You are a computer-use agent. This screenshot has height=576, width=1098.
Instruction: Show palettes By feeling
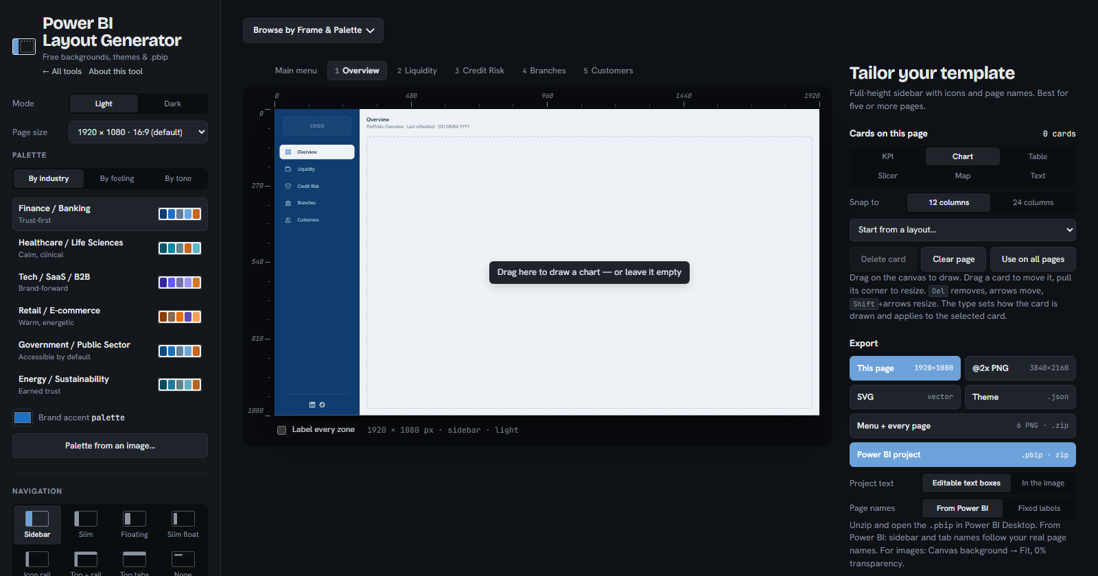[x=117, y=178]
